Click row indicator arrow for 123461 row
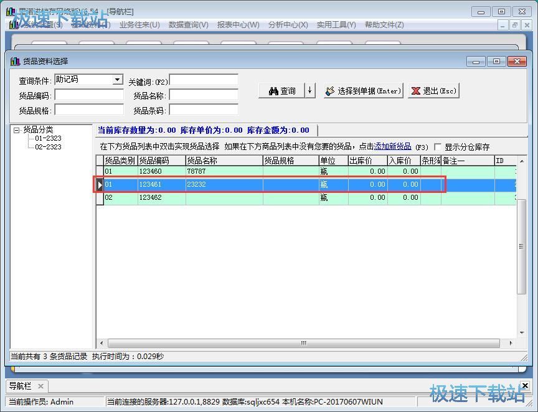538x412 pixels. point(100,185)
